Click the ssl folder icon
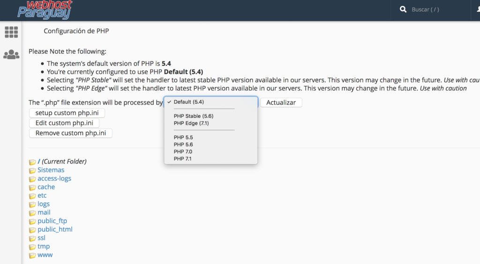480x264 pixels. [x=32, y=238]
